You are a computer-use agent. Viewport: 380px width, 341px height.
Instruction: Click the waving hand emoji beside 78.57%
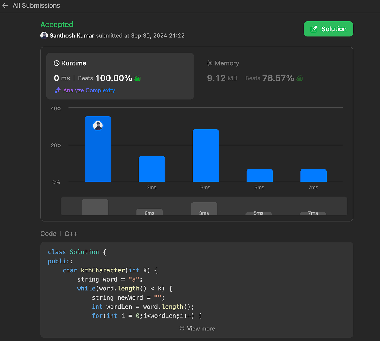point(299,78)
